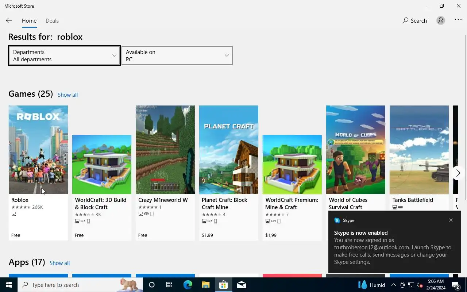Launch Microsoft Edge from taskbar
467x292 pixels.
point(188,285)
